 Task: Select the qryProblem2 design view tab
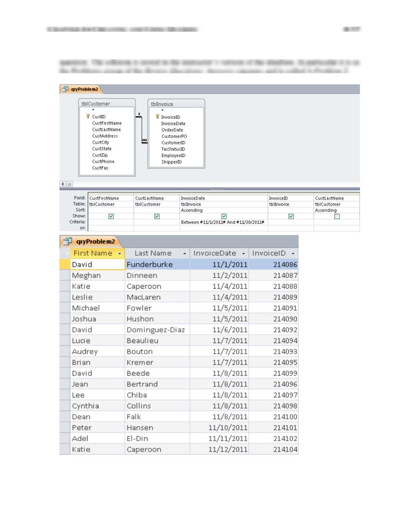81,89
